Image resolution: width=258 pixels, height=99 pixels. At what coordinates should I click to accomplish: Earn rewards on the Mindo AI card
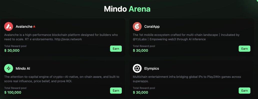point(116,91)
